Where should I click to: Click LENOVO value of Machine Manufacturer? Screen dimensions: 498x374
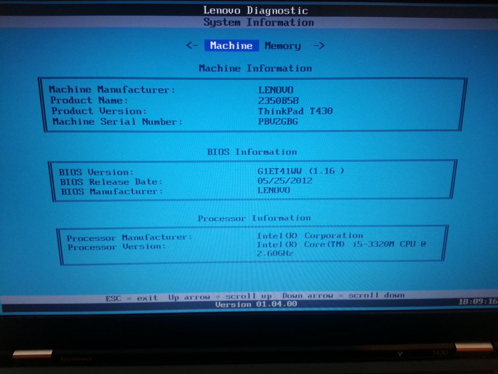(x=275, y=90)
